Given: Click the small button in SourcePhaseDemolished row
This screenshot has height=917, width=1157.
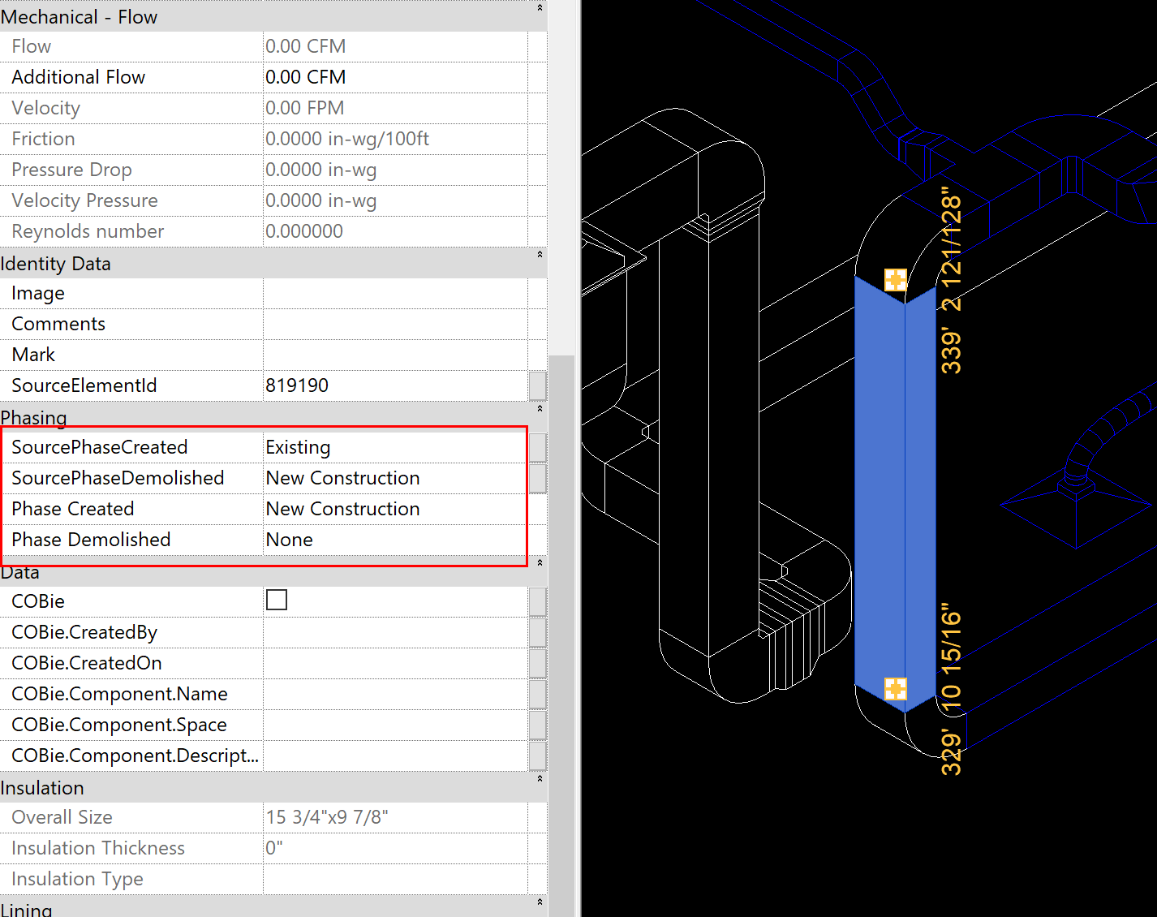Looking at the screenshot, I should (x=537, y=478).
